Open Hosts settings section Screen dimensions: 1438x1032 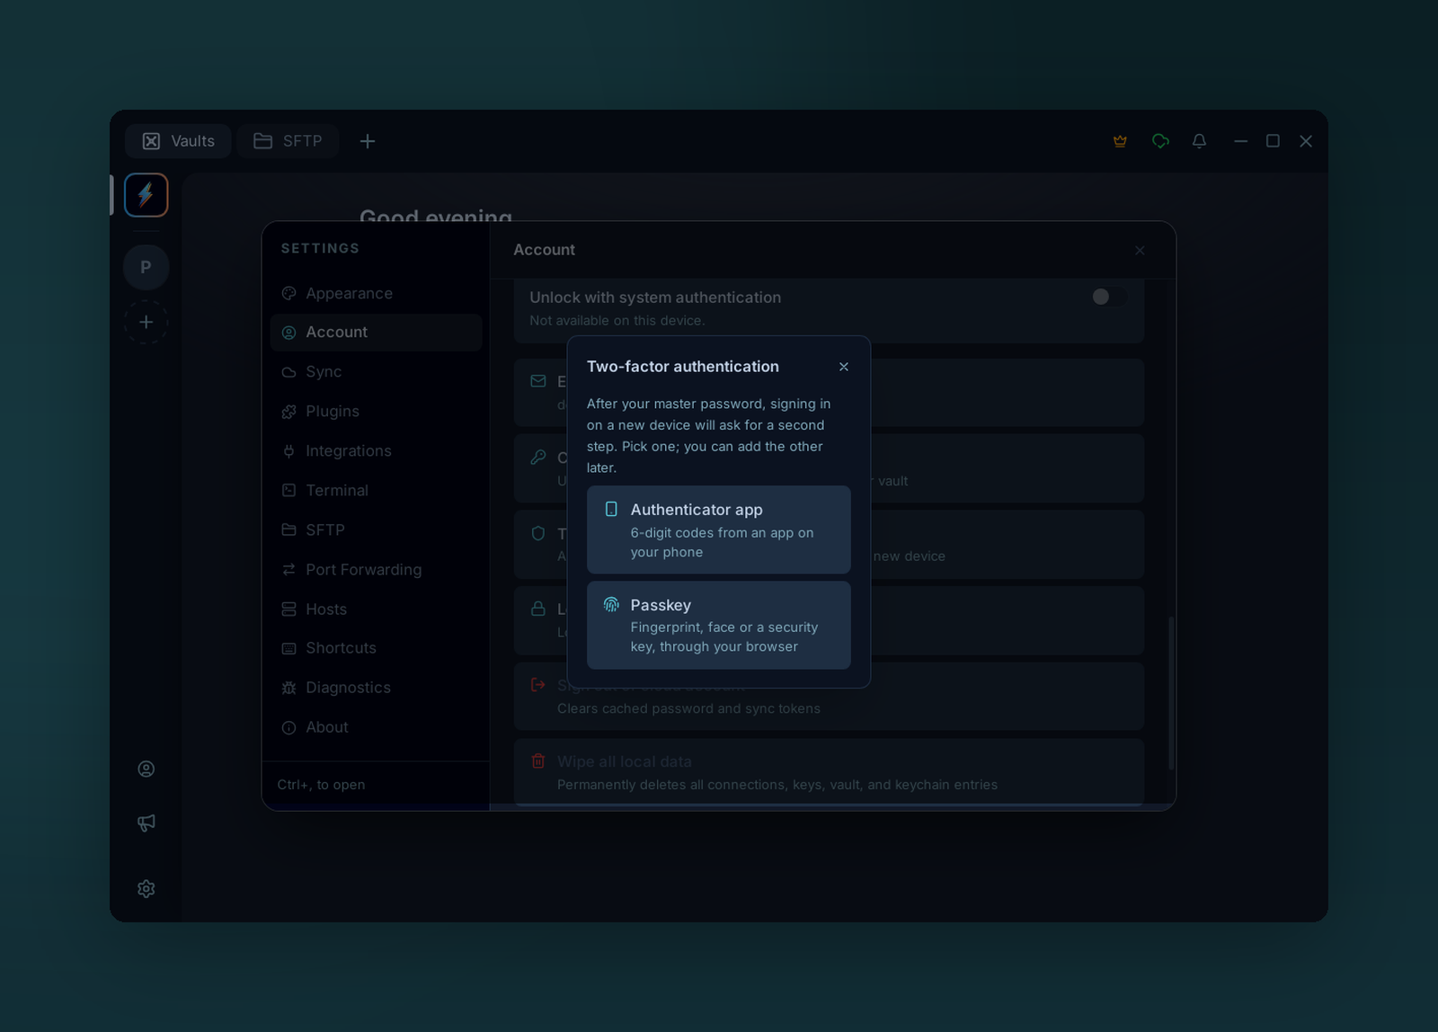(x=376, y=609)
